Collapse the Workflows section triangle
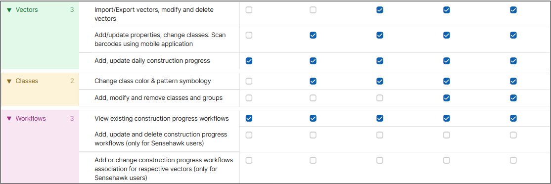The height and width of the screenshot is (184, 551). click(9, 119)
